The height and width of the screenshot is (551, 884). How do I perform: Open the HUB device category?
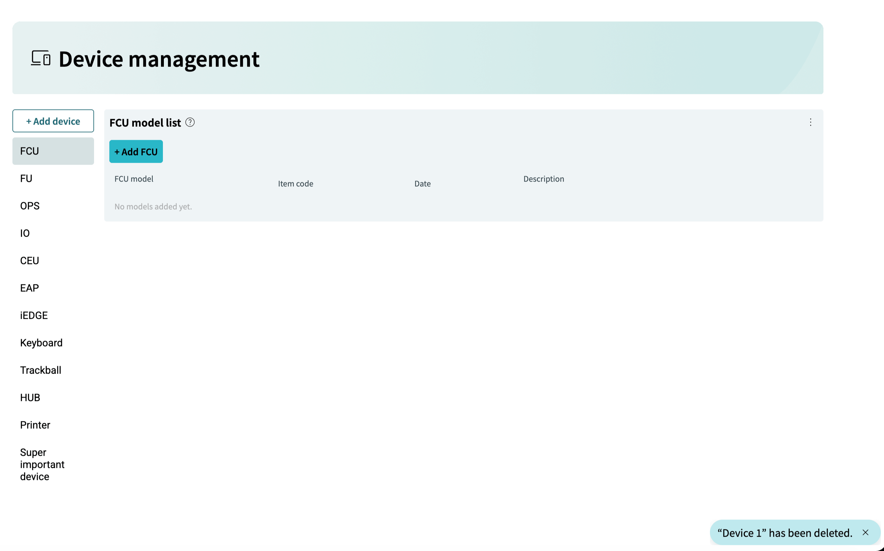click(53, 397)
